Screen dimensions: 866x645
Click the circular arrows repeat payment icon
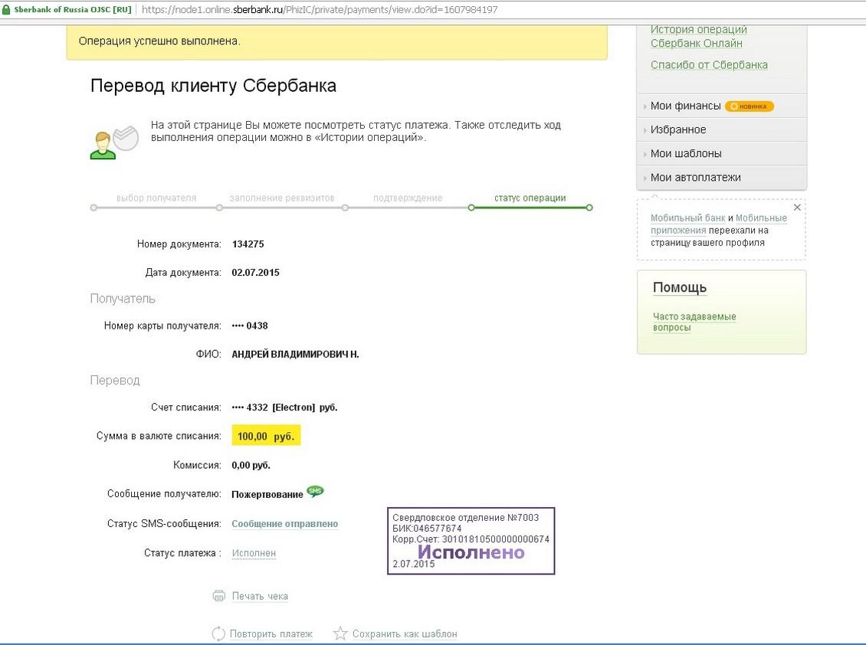218,634
